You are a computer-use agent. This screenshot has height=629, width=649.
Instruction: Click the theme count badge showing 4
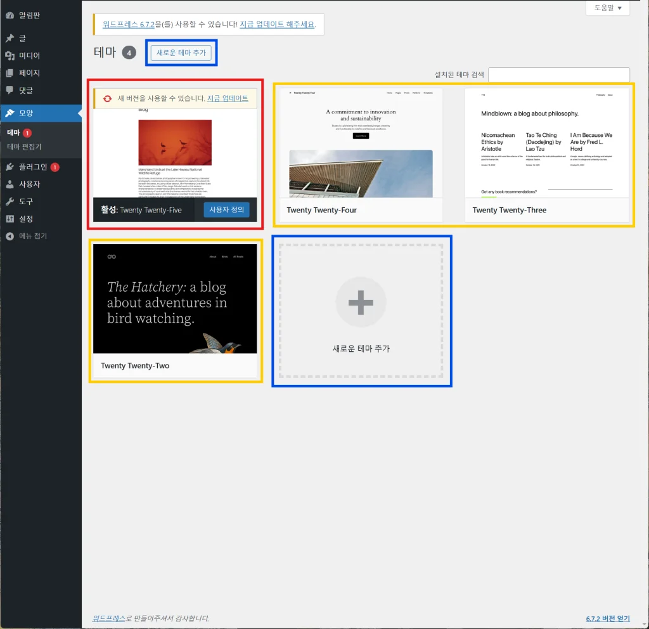(129, 53)
